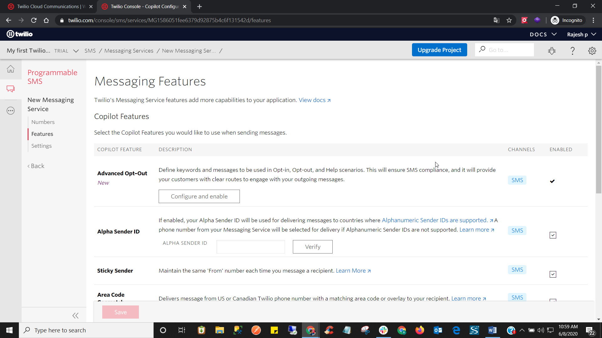Toggle the Sticky Sender enabled checkbox
602x338 pixels.
[x=553, y=274]
